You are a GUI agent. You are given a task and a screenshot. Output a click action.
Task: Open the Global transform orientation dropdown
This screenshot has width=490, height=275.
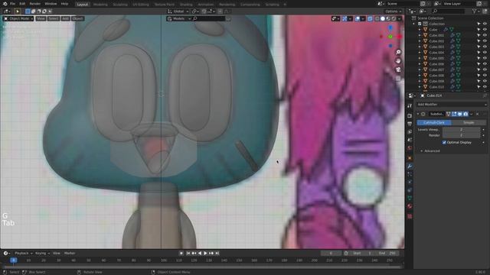click(x=178, y=11)
